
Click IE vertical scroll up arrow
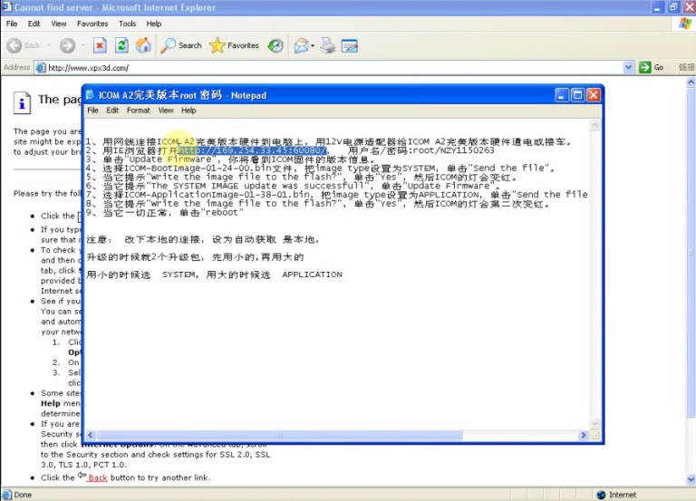point(691,82)
